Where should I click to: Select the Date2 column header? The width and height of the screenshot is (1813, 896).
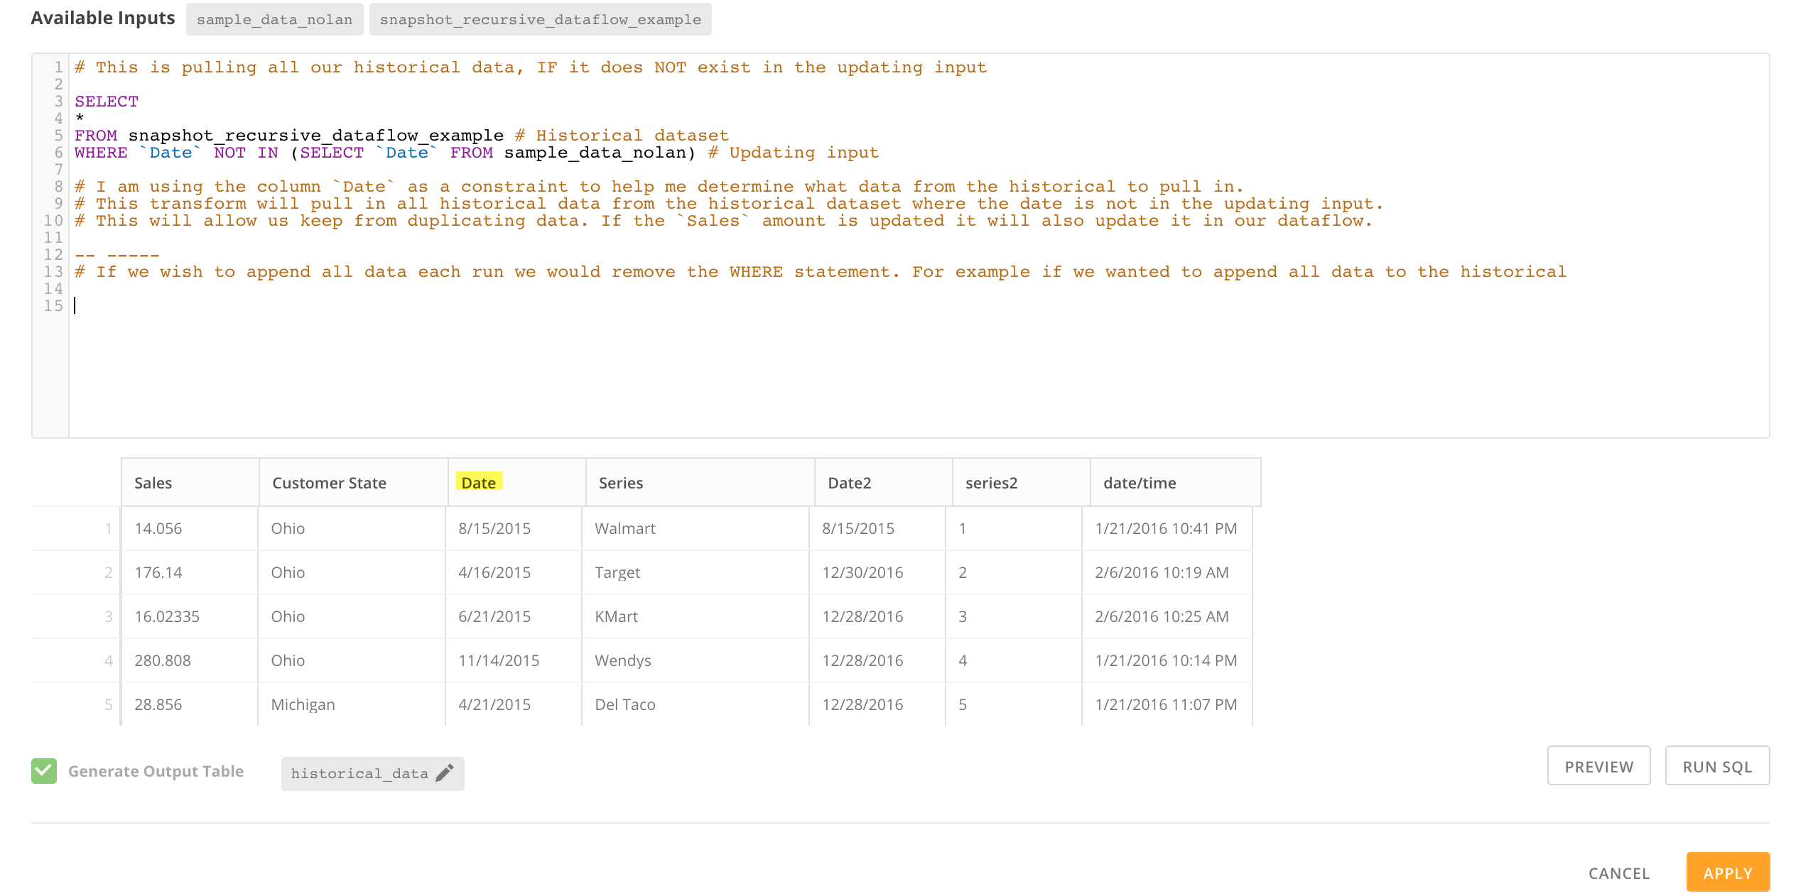point(850,482)
